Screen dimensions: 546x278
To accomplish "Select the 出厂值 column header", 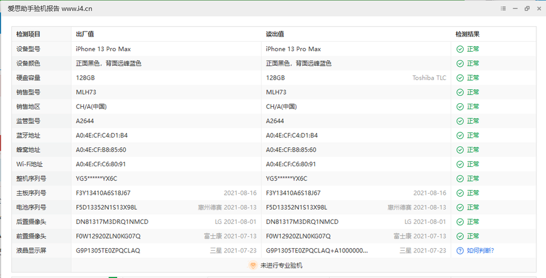I will [x=84, y=34].
